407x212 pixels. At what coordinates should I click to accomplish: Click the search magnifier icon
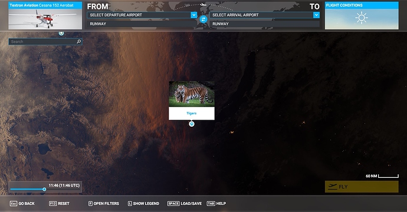78,41
